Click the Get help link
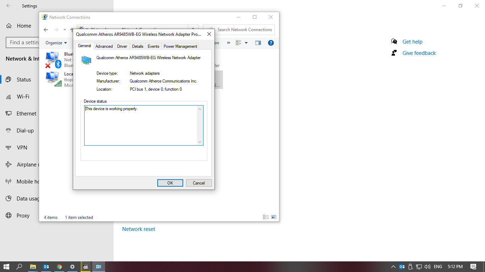The width and height of the screenshot is (485, 272). 412,42
